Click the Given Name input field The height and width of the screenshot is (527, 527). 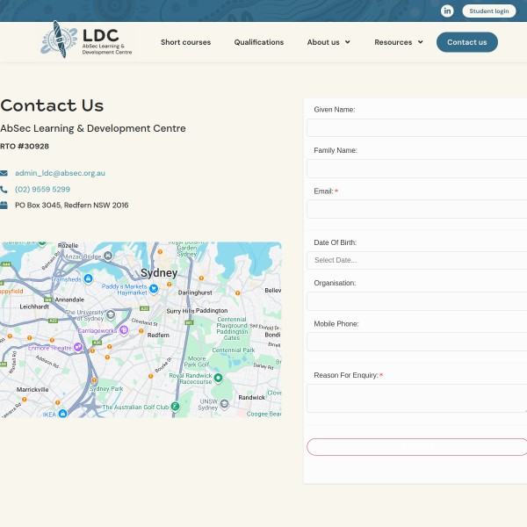[417, 128]
